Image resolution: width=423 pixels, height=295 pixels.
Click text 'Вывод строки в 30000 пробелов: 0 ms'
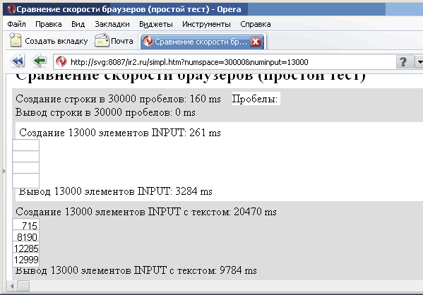pos(105,112)
